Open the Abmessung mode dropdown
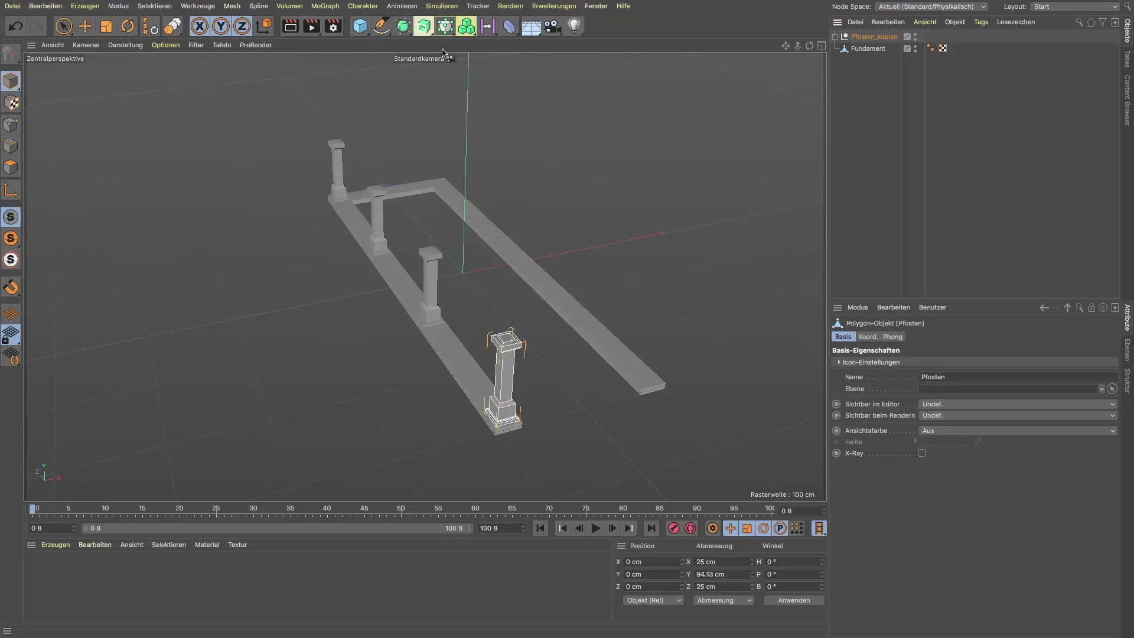The height and width of the screenshot is (638, 1134). (724, 600)
